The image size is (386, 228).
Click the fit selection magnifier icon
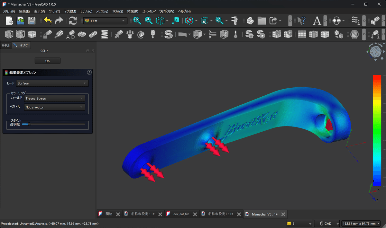pos(149,21)
